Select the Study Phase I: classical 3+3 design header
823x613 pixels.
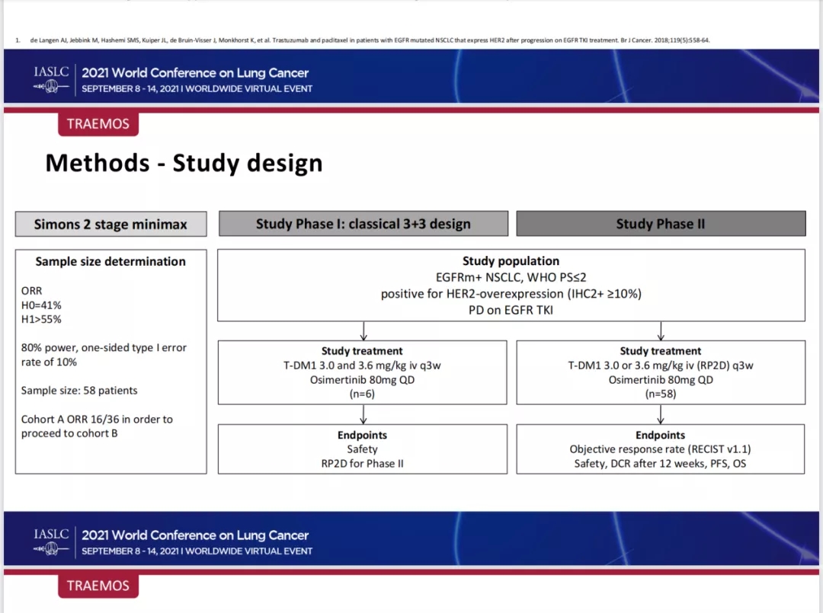pyautogui.click(x=363, y=224)
